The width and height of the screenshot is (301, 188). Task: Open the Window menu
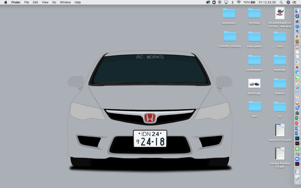click(65, 2)
